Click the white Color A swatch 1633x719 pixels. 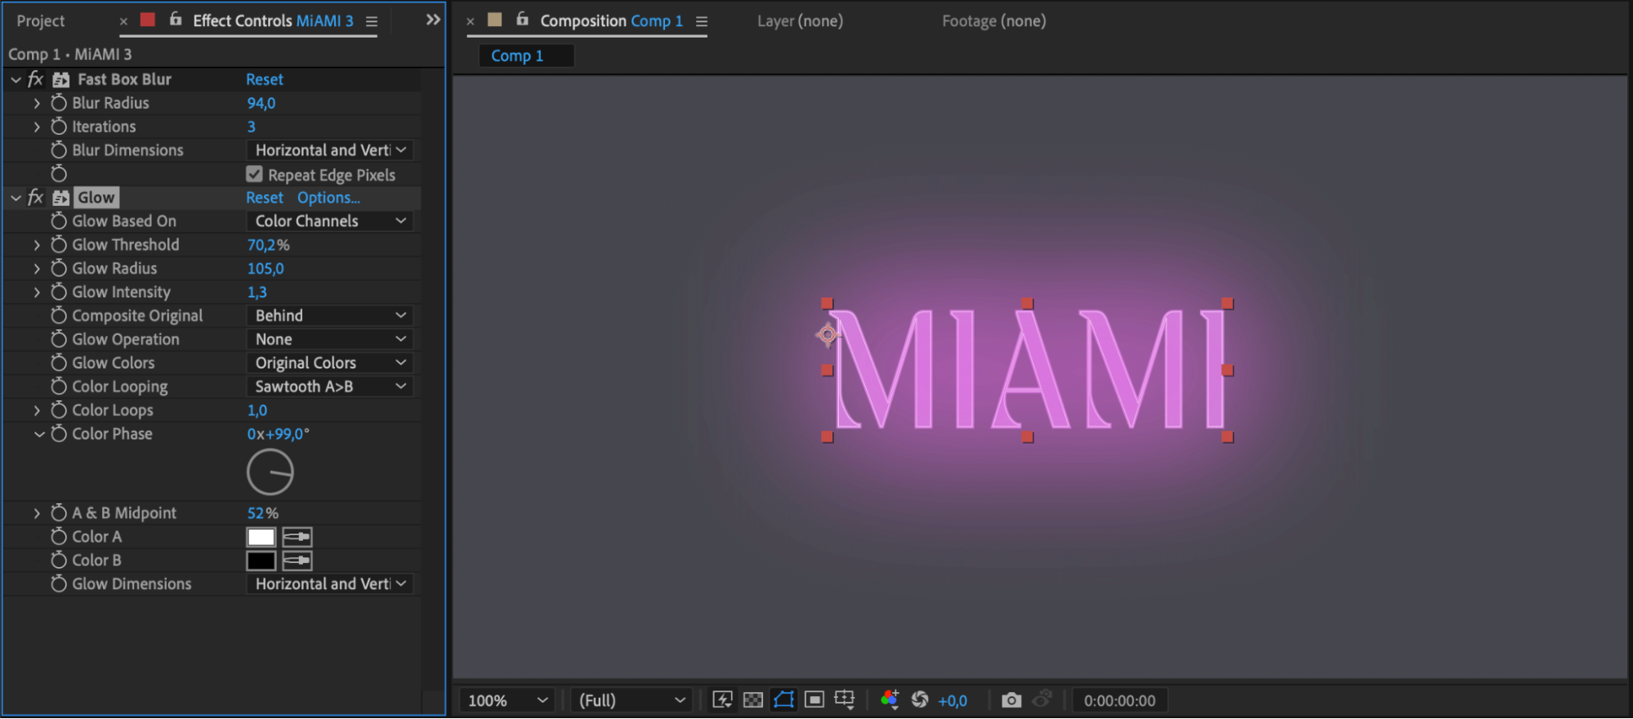tap(261, 537)
